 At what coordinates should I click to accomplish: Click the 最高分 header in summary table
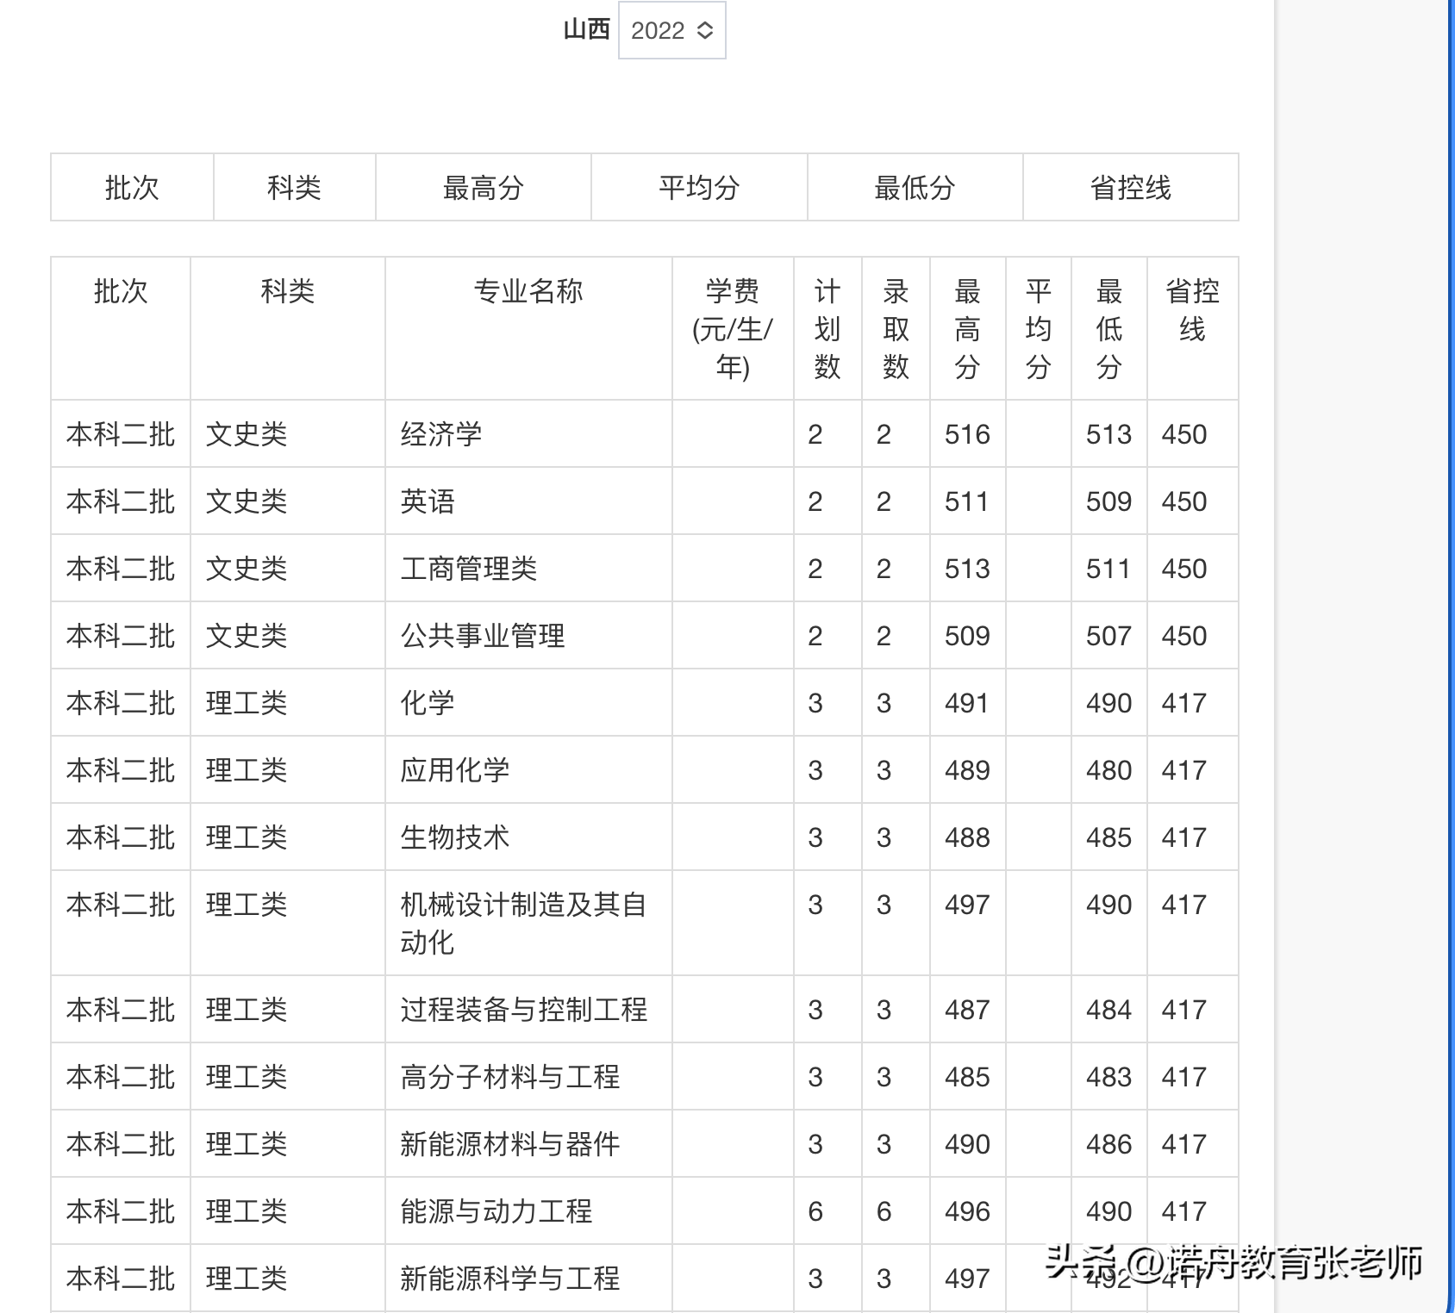coord(484,188)
